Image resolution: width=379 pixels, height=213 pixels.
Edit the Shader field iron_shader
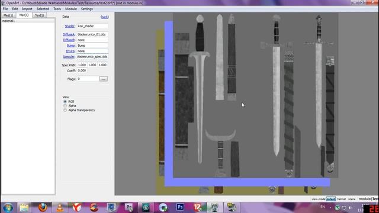pos(92,26)
